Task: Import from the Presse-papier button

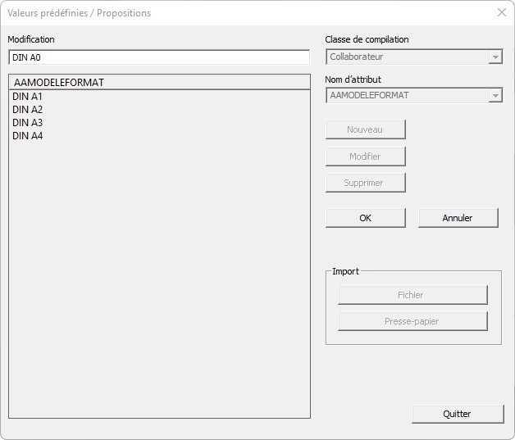Action: point(412,321)
